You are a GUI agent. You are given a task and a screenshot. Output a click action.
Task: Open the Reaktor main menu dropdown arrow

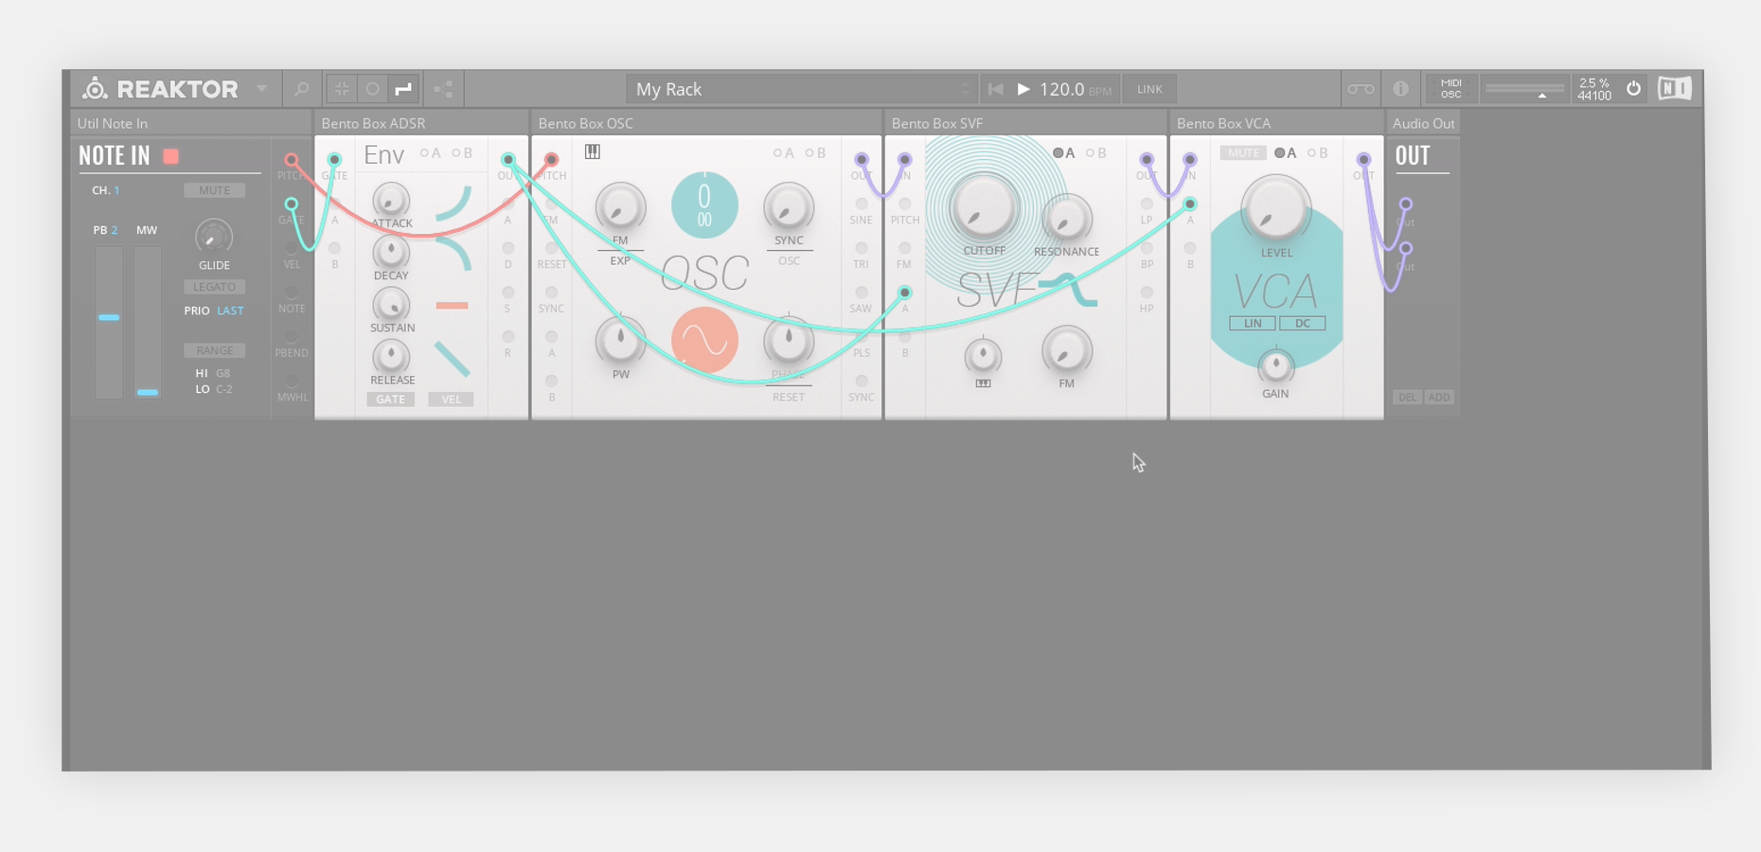[x=262, y=89]
